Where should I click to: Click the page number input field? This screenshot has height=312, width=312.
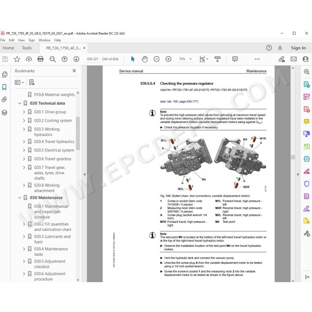(x=93, y=59)
